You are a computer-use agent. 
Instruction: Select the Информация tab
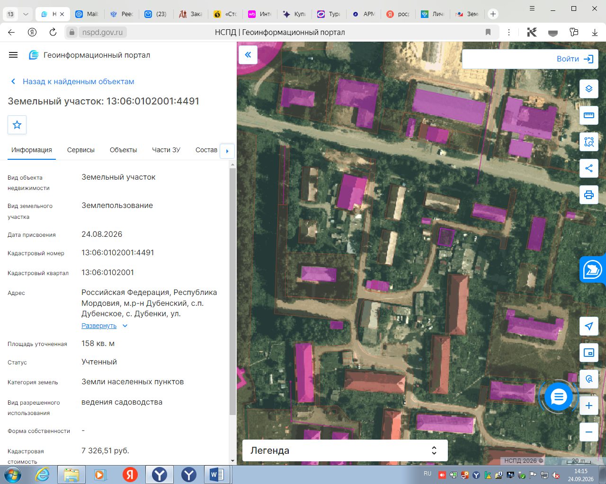(32, 150)
